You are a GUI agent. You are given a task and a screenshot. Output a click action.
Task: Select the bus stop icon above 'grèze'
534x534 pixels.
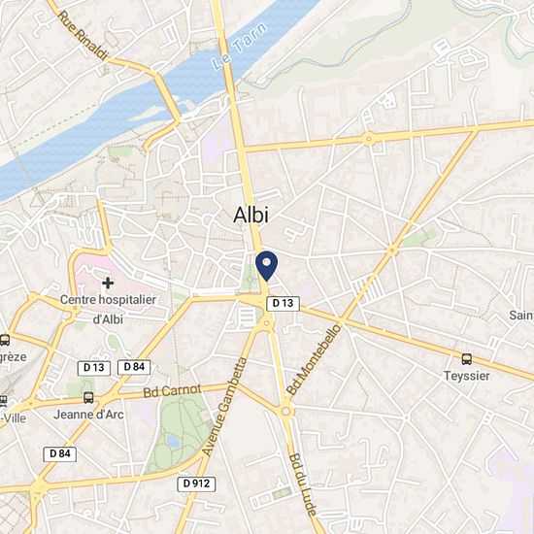pyautogui.click(x=5, y=340)
